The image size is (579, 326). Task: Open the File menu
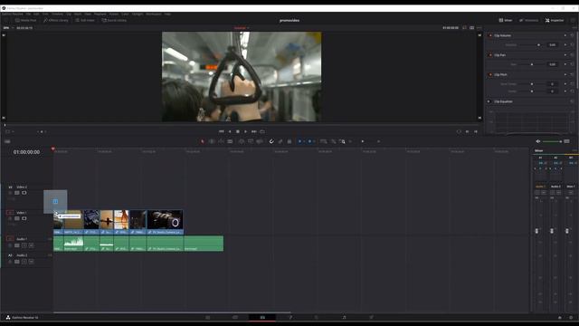pos(28,14)
